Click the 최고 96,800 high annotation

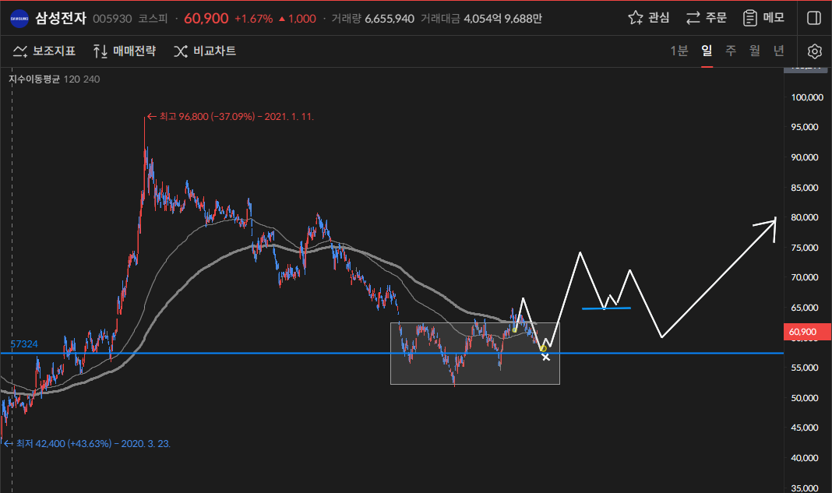tap(231, 117)
